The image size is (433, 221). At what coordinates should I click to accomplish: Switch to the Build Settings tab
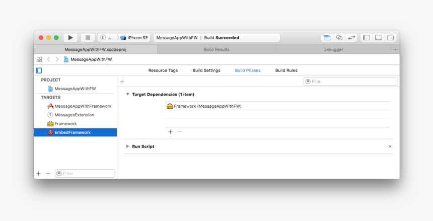click(x=206, y=70)
